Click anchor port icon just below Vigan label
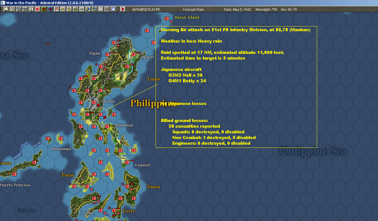The width and height of the screenshot is (378, 221). 96,64
